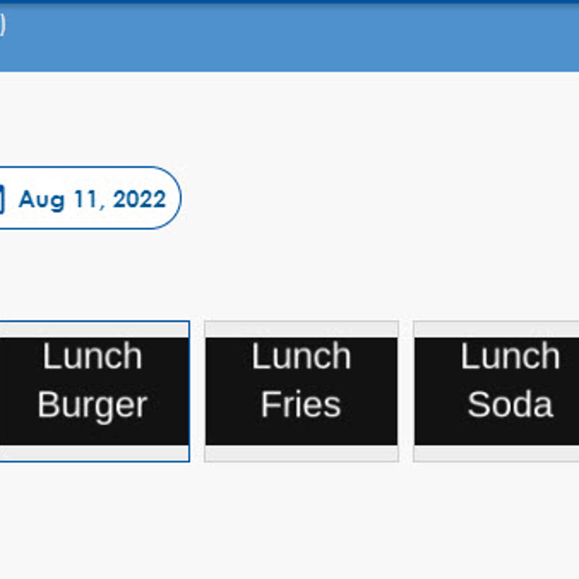The image size is (579, 579).
Task: Click the "Burger" word on the first tile
Action: pyautogui.click(x=92, y=405)
